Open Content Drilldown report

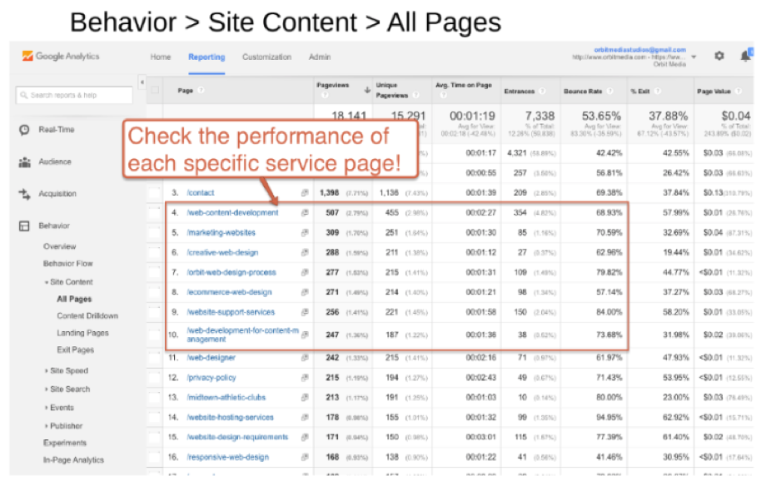pos(87,316)
